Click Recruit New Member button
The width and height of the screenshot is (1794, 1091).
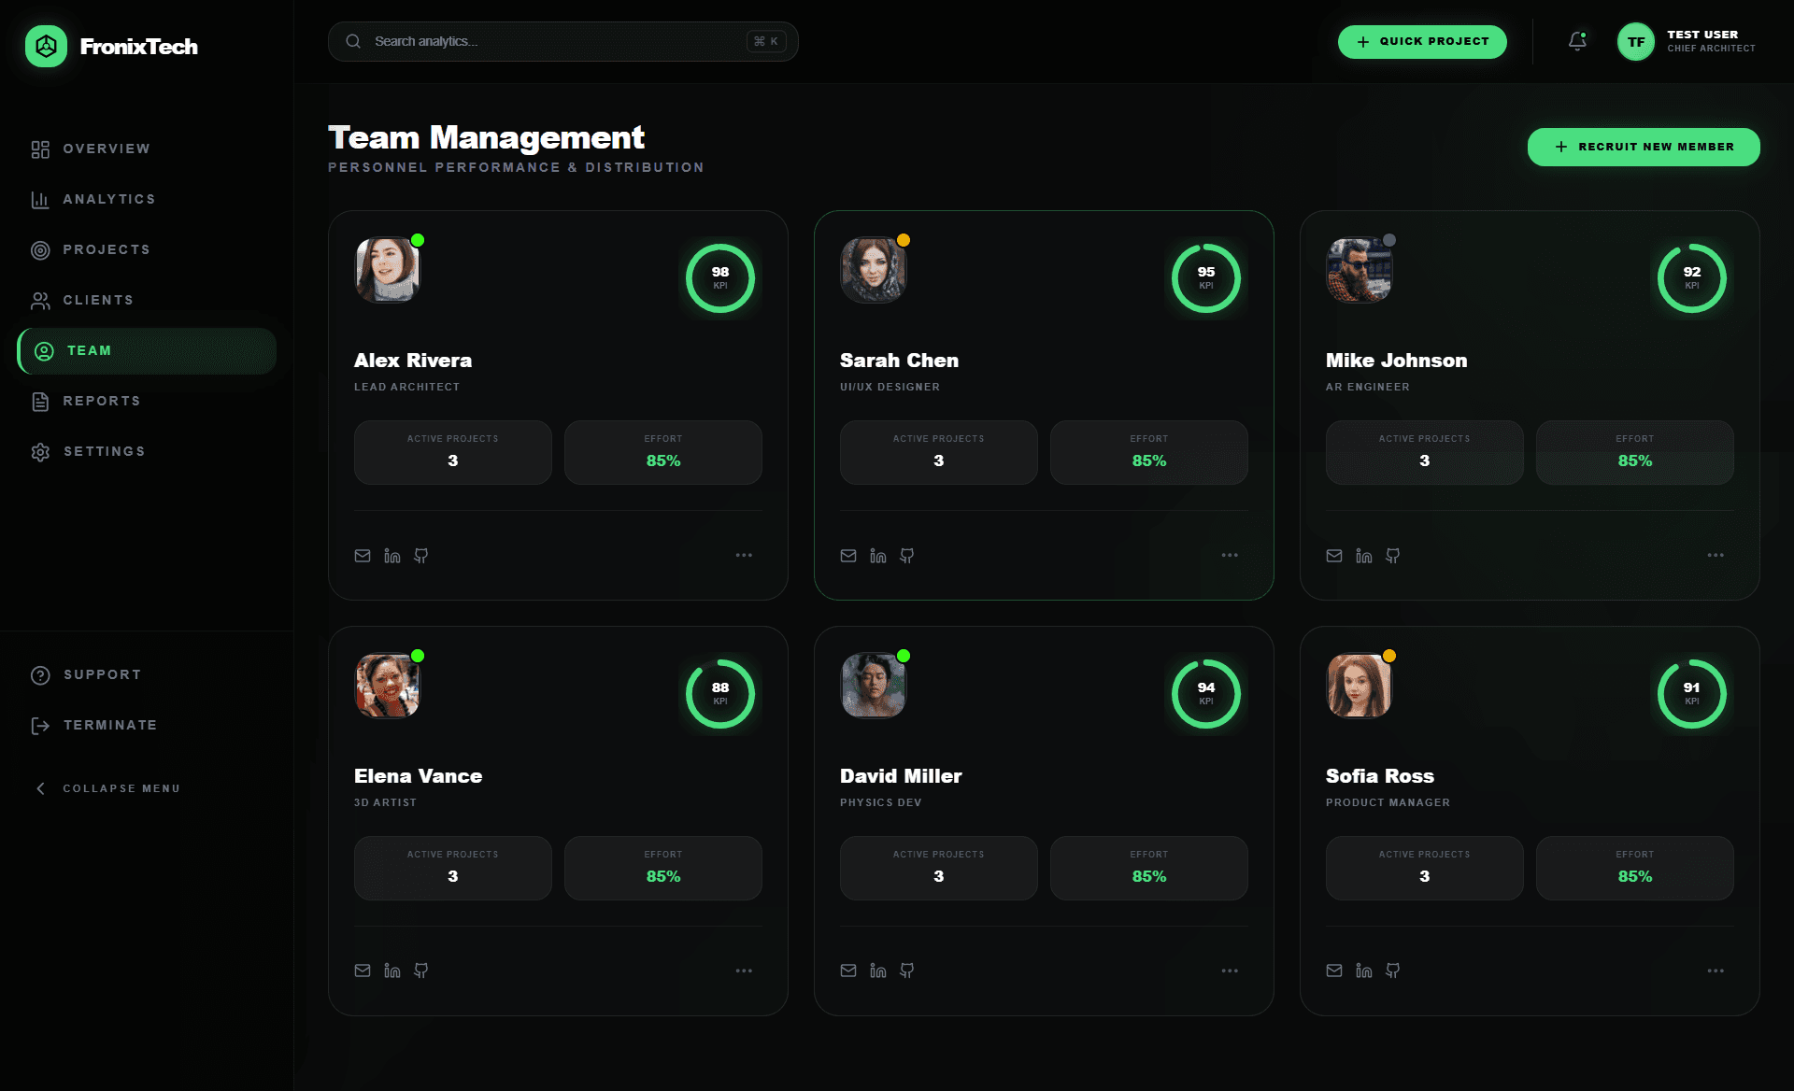click(x=1644, y=147)
